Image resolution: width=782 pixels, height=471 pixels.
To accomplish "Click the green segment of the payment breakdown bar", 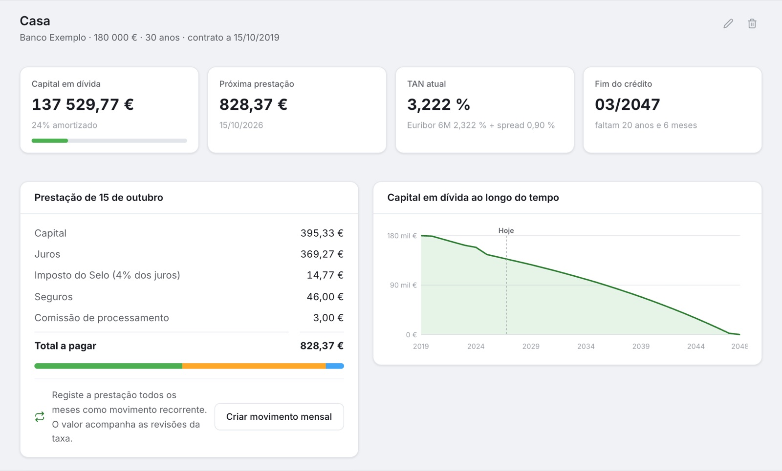I will pos(108,366).
